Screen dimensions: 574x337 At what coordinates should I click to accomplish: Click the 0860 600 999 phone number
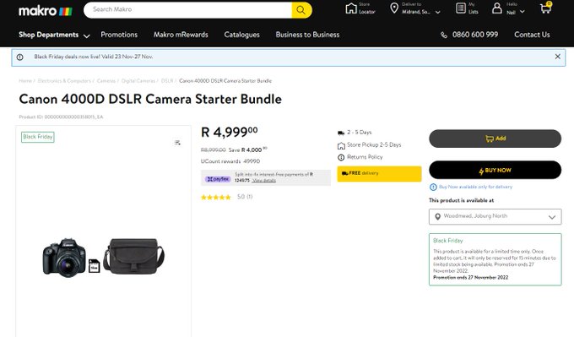click(474, 35)
